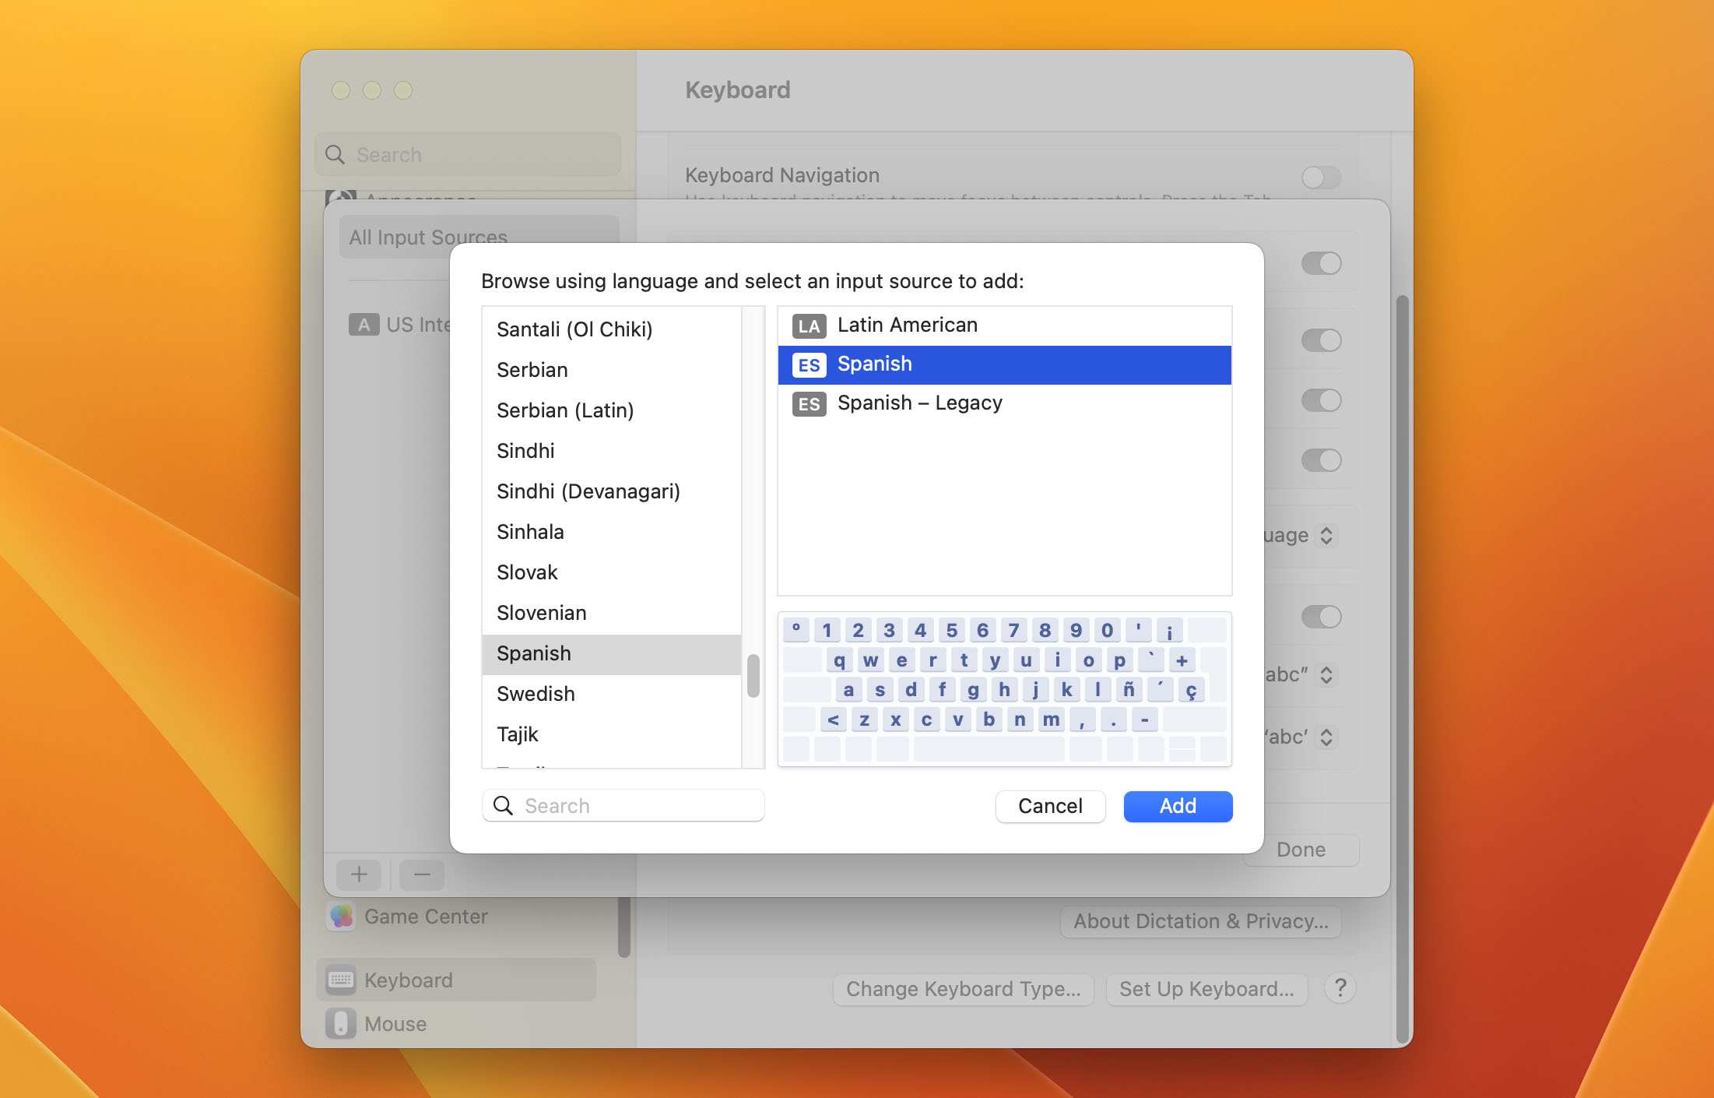This screenshot has height=1098, width=1714.
Task: Click the Search input field
Action: 623,804
